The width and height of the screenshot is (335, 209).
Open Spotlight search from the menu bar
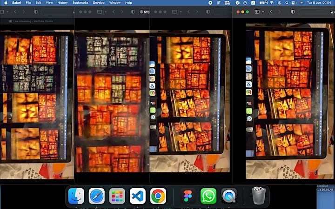287,3
